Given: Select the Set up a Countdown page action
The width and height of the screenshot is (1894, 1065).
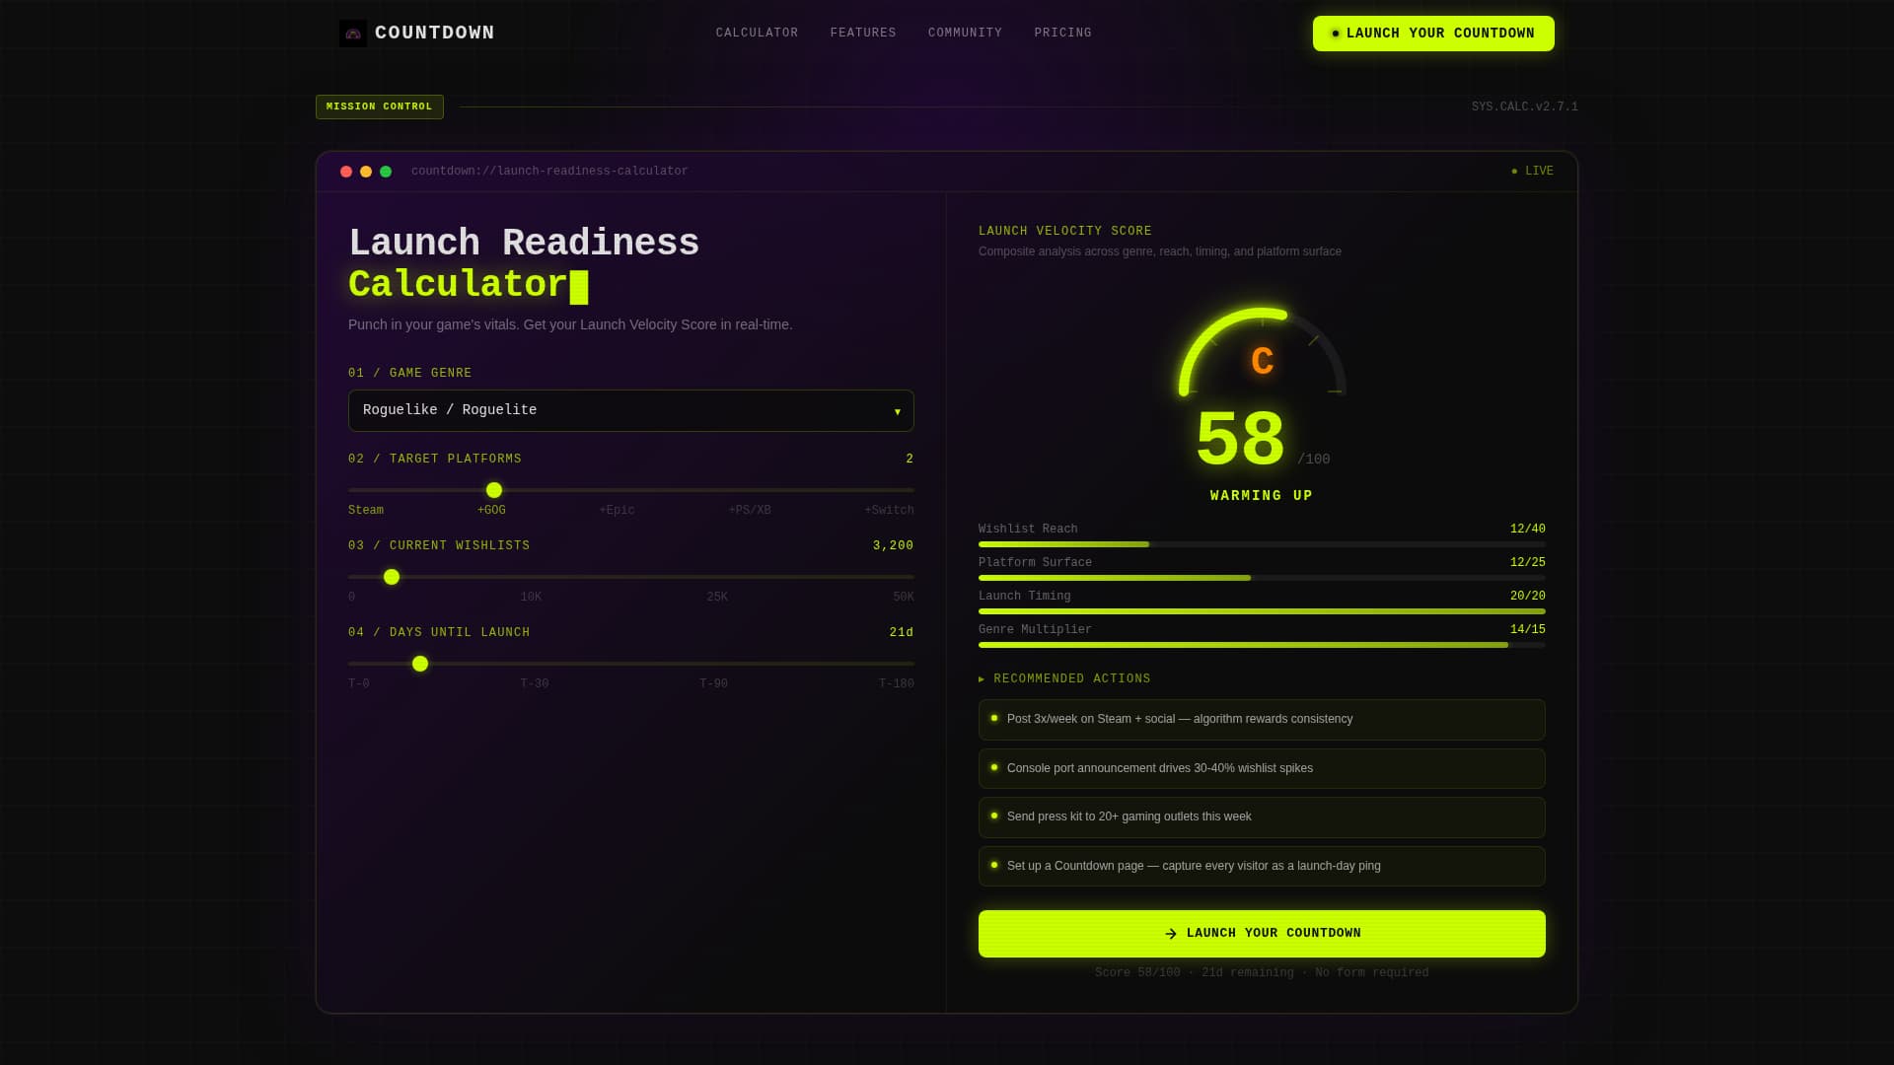Looking at the screenshot, I should (x=1262, y=866).
